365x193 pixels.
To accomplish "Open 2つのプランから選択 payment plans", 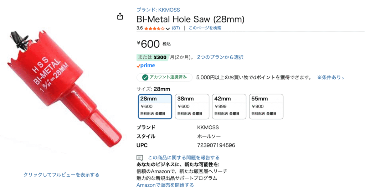I will coord(220,57).
